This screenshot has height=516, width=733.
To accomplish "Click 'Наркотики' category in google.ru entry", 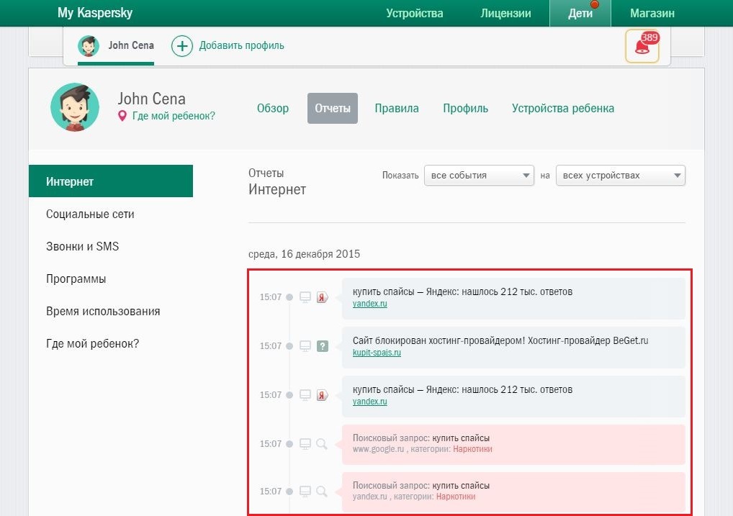I will click(x=472, y=449).
